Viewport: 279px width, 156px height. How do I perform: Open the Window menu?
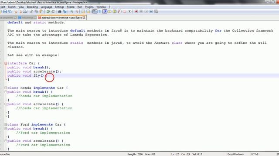[101, 7]
